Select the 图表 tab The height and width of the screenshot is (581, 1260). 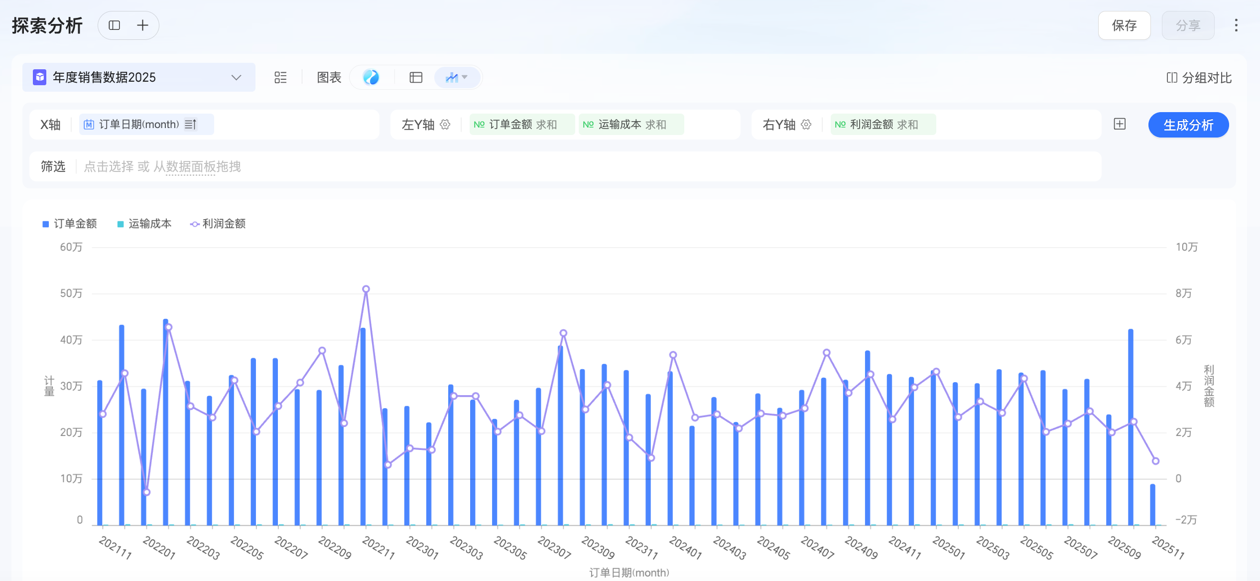tap(329, 77)
